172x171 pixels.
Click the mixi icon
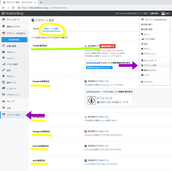(86, 117)
